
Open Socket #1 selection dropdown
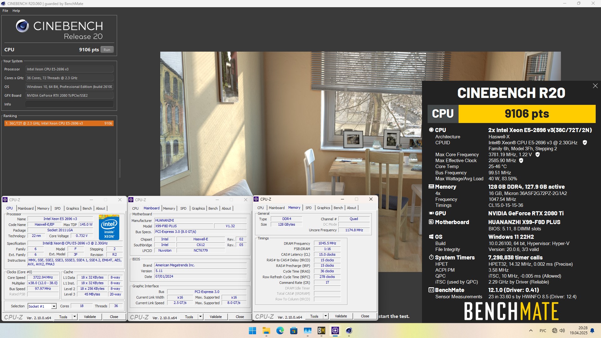pos(42,306)
